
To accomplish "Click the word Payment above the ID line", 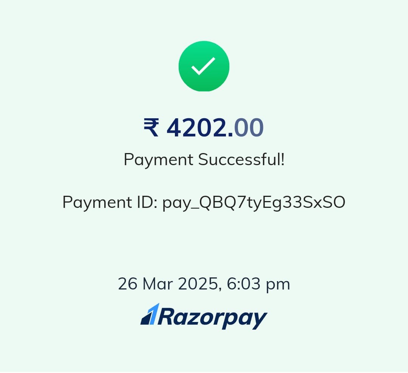I will click(x=158, y=159).
